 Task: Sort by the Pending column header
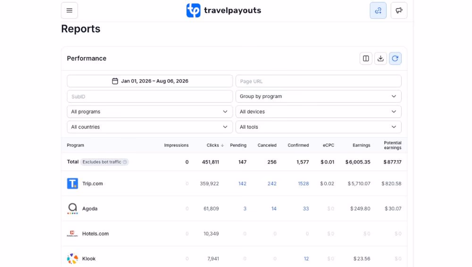(238, 146)
